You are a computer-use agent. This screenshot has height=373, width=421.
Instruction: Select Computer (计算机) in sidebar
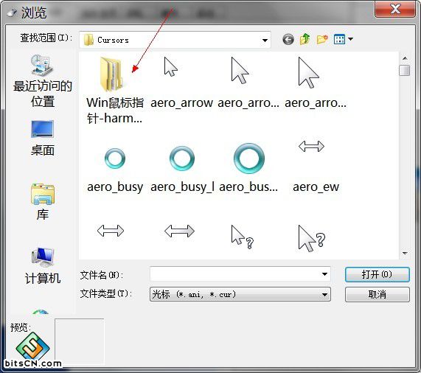(43, 265)
